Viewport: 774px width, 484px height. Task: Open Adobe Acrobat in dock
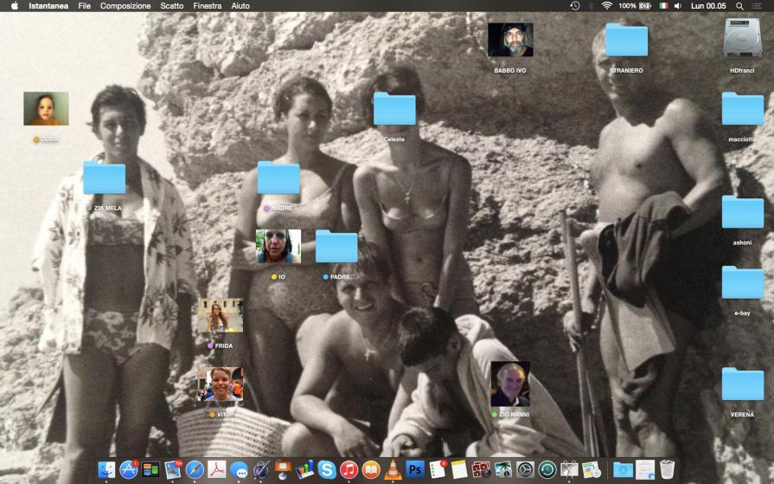click(216, 469)
